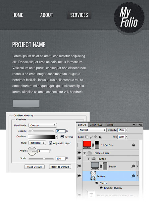Collapse the button group triangle
The width and height of the screenshot is (149, 203).
click(88, 159)
